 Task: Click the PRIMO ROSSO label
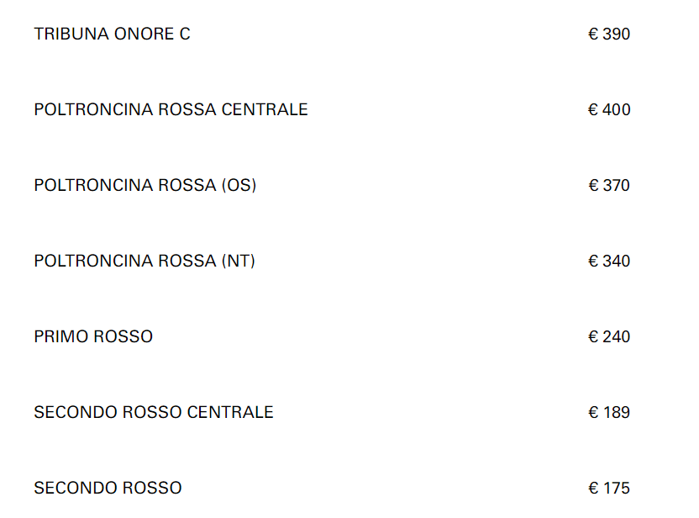(93, 337)
